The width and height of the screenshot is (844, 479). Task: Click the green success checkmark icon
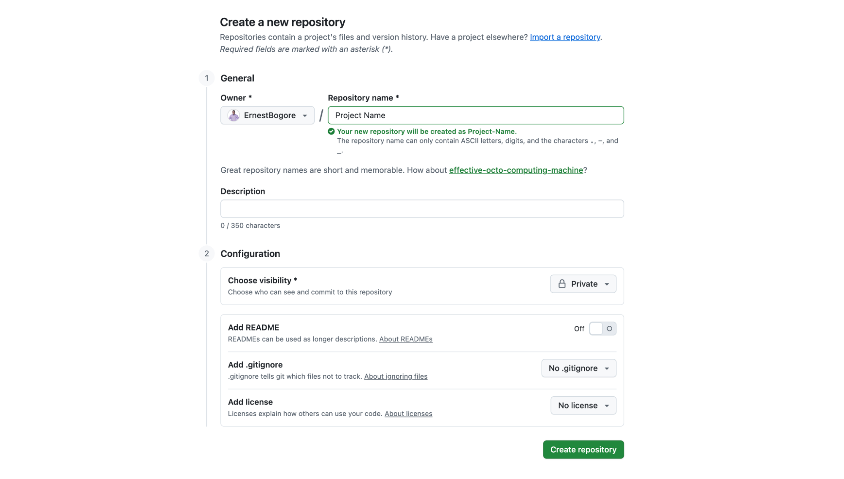click(x=331, y=132)
